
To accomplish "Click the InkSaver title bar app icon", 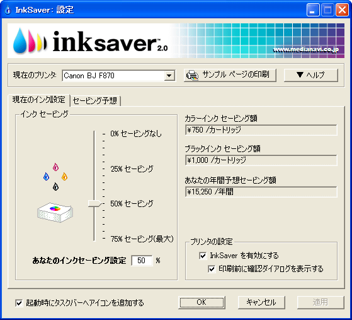I will tap(8, 10).
